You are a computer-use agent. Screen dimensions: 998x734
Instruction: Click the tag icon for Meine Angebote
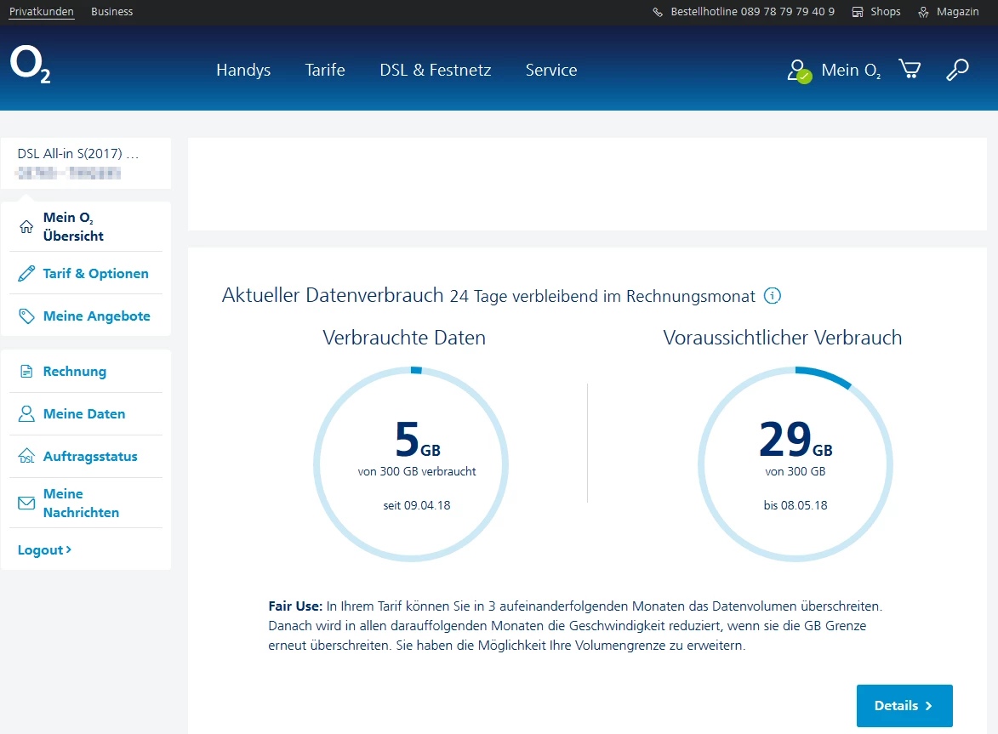click(x=26, y=316)
